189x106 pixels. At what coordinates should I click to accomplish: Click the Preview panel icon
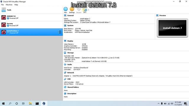[x=157, y=16]
